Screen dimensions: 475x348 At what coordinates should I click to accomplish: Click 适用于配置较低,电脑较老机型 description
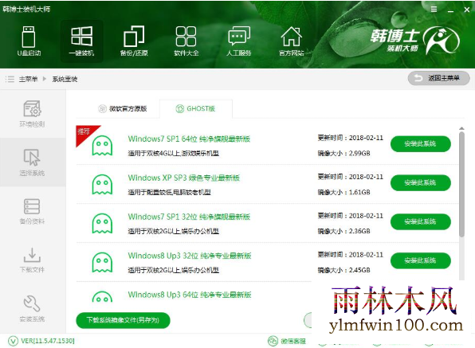(x=169, y=193)
